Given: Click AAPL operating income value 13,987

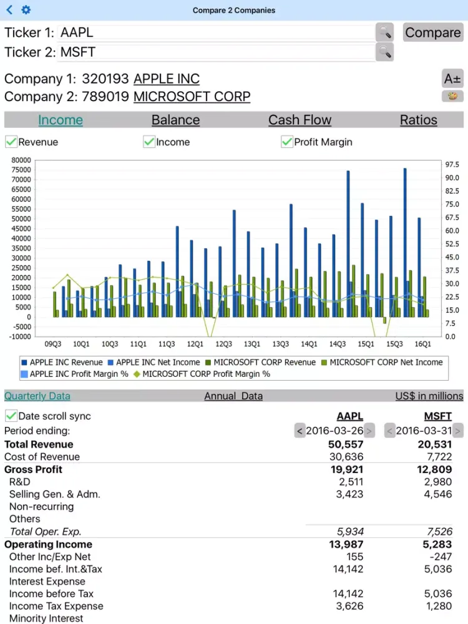Looking at the screenshot, I should (346, 544).
